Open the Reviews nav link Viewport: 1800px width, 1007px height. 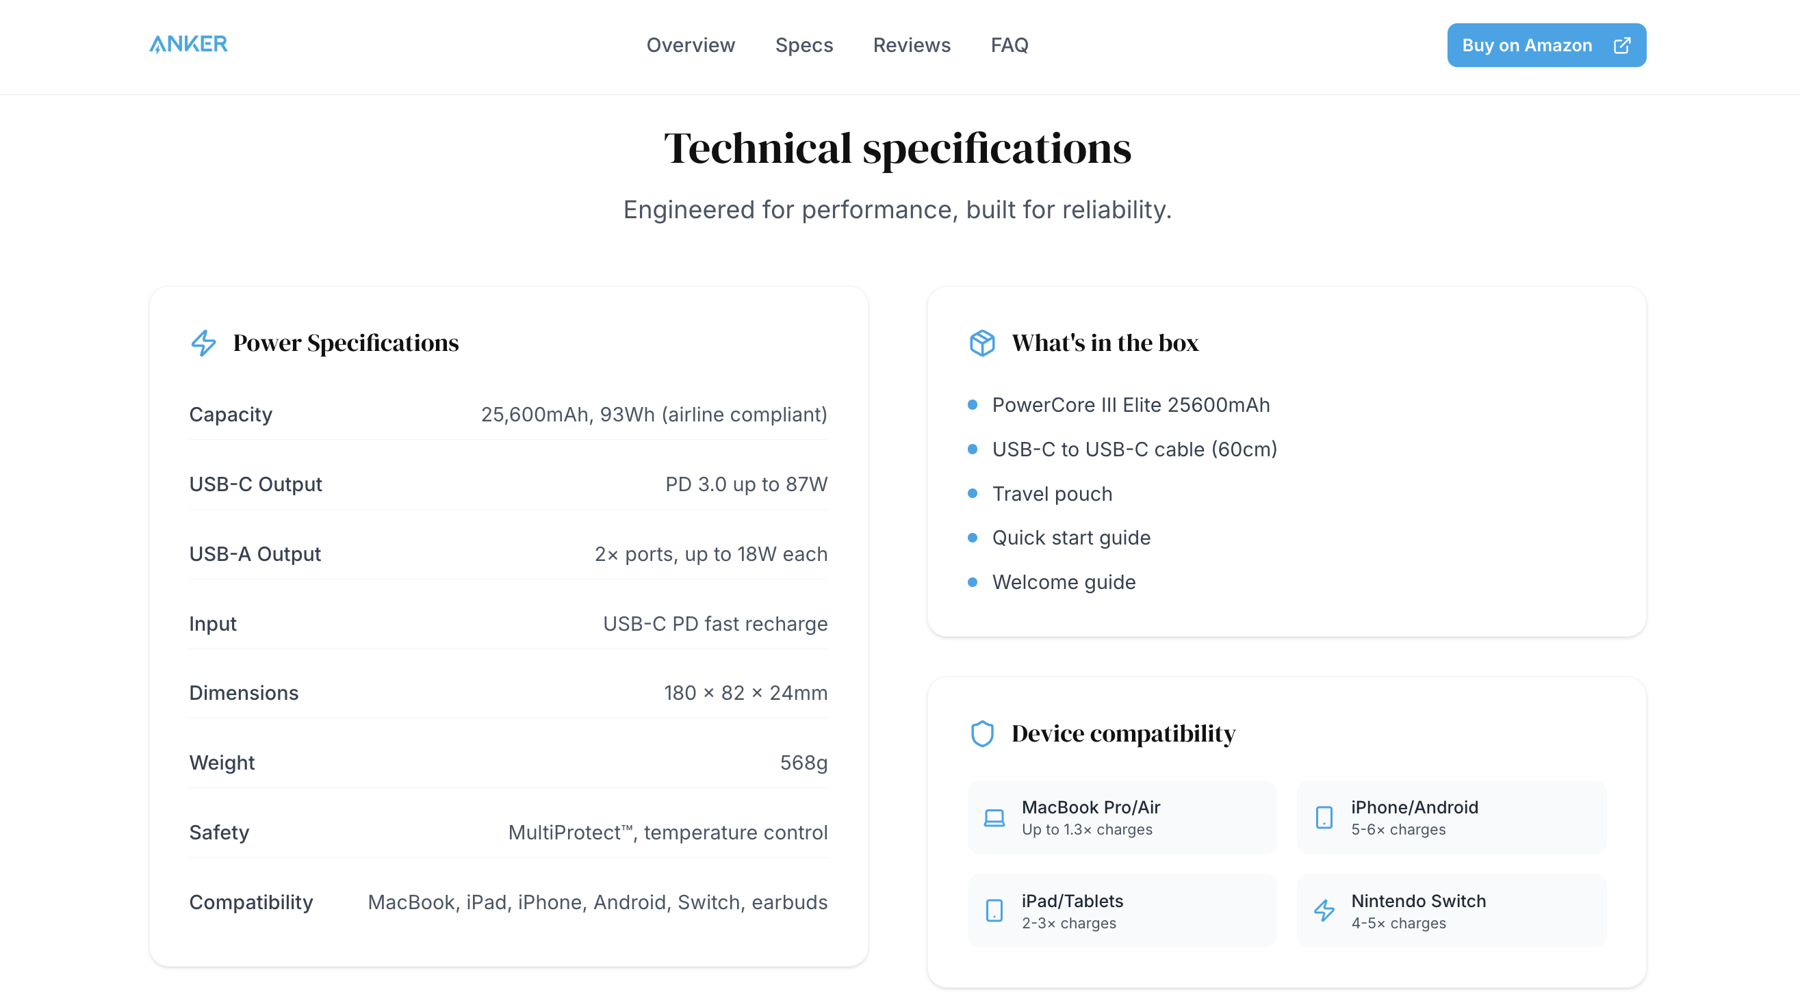[911, 45]
